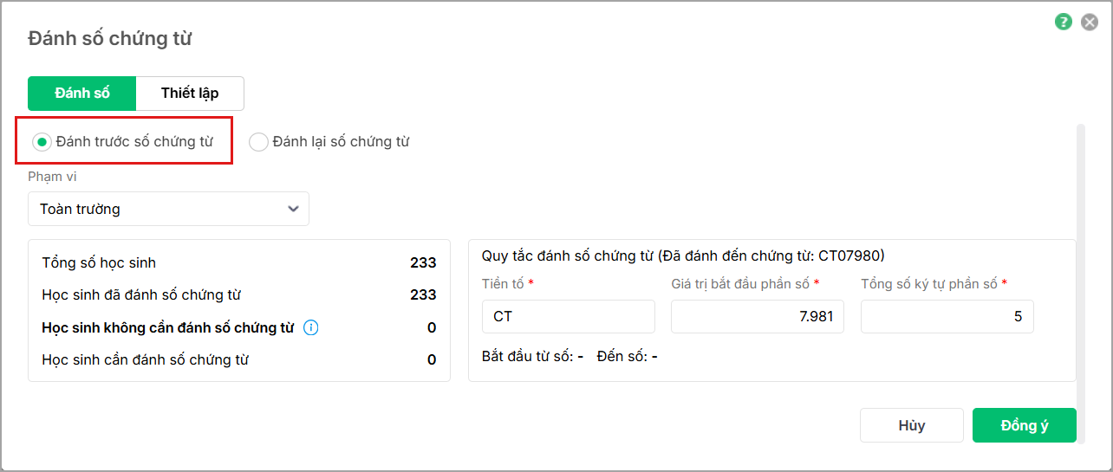Click the Học sinh cần đánh số chứng từ row

238,359
